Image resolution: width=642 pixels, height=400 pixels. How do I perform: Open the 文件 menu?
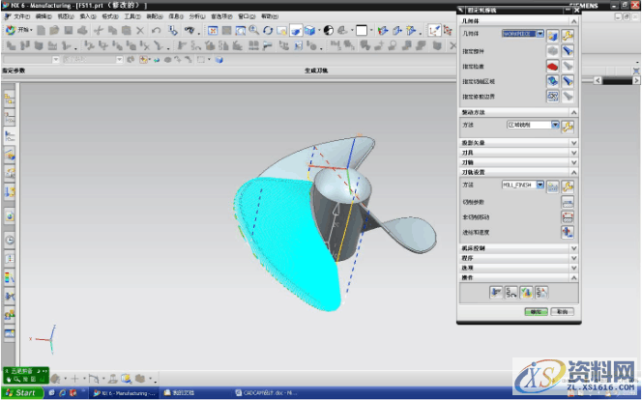19,16
